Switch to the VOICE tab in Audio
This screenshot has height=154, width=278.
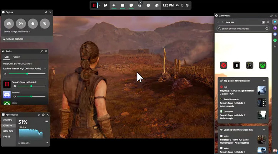coord(17,57)
